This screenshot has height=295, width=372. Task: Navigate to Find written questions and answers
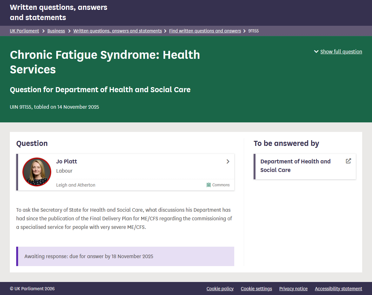coord(205,31)
